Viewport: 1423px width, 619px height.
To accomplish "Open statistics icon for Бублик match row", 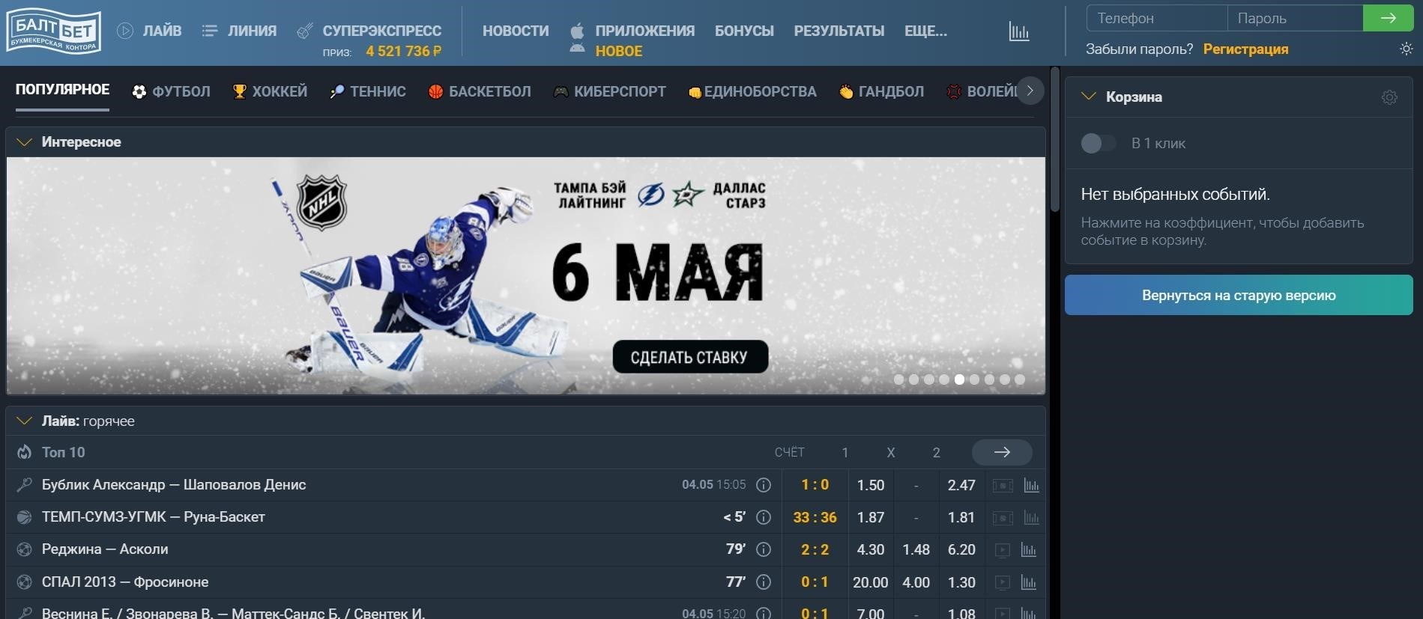I will coord(1031,486).
